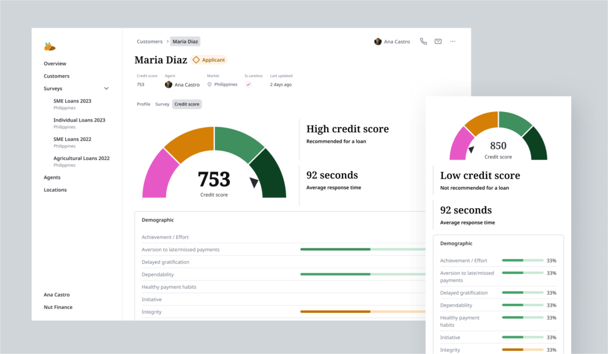Toggle the Is careless checkmark
The width and height of the screenshot is (608, 354).
pyautogui.click(x=248, y=85)
